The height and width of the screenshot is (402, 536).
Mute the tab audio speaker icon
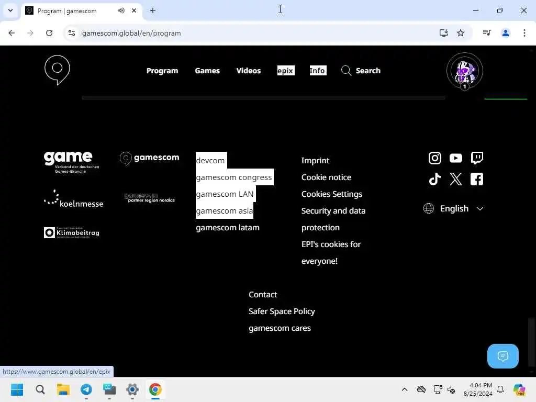[x=121, y=10]
